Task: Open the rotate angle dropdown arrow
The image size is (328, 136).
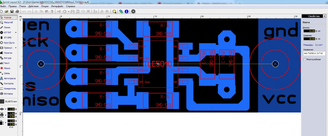Action: pyautogui.click(x=69, y=11)
